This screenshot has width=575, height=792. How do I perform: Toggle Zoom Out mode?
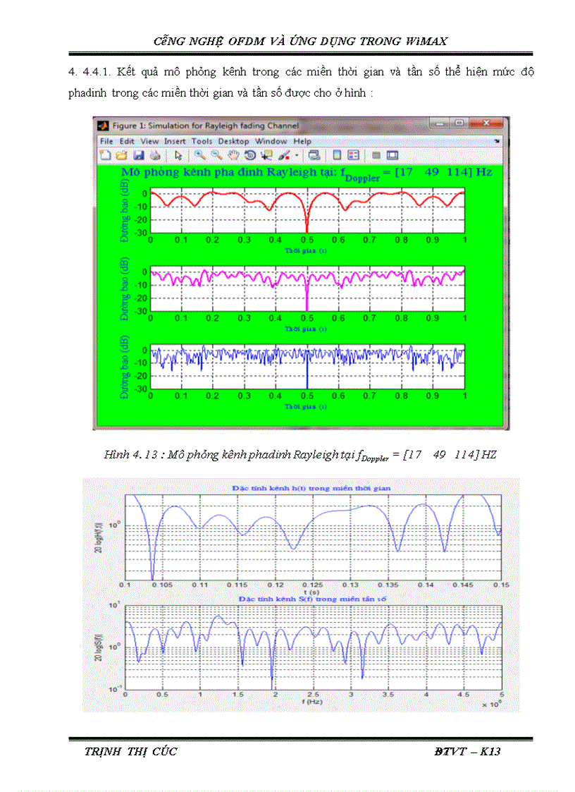point(216,156)
